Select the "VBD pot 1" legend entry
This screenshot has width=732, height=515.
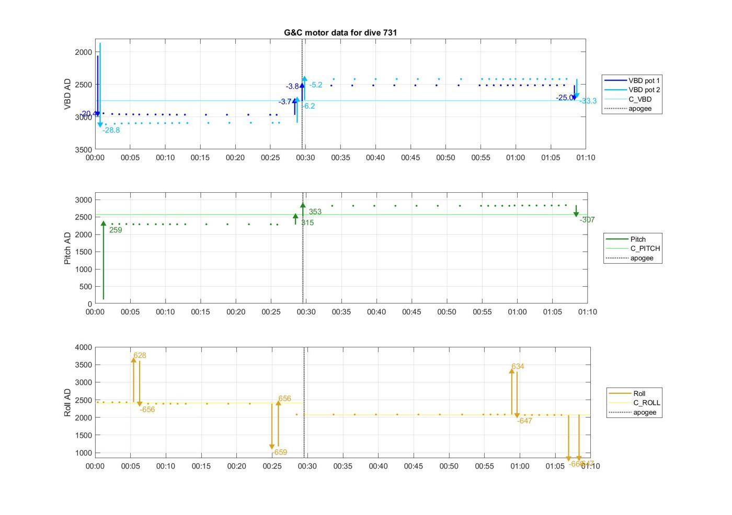pos(632,80)
